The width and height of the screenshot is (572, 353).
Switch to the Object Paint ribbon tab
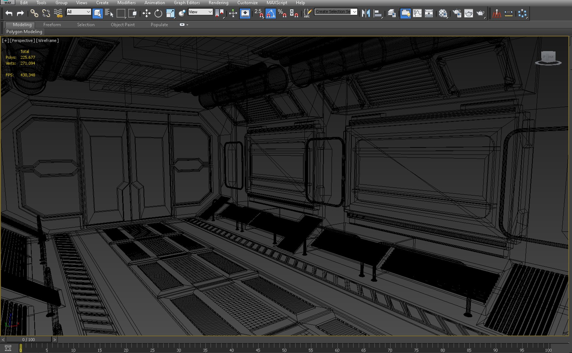coord(123,25)
